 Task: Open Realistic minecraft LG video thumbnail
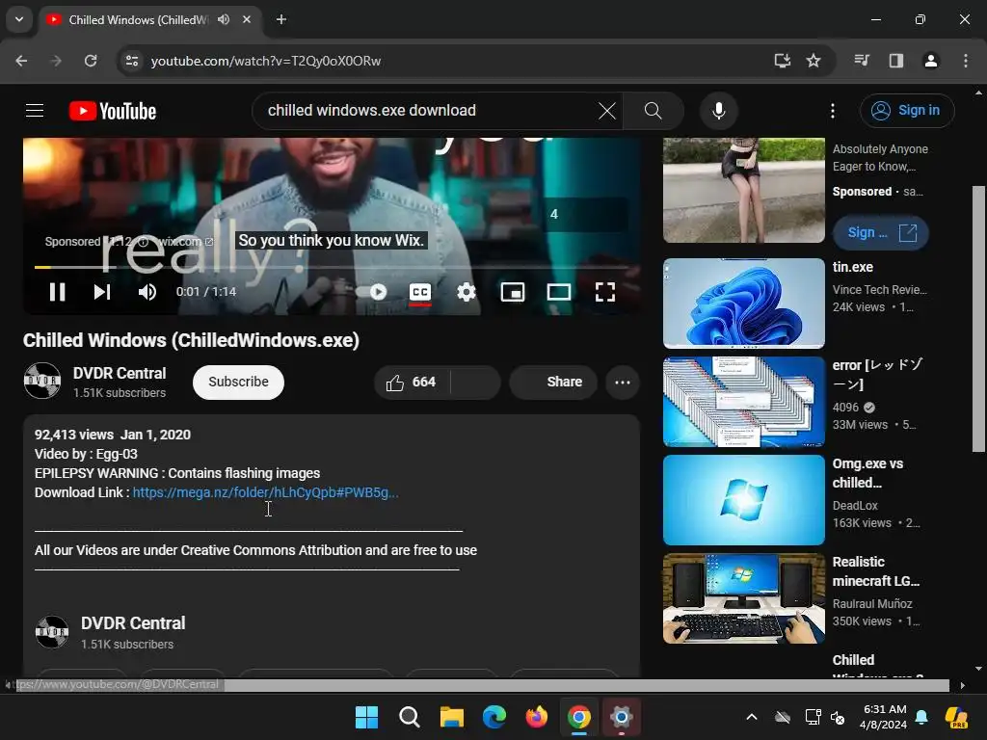tap(743, 598)
